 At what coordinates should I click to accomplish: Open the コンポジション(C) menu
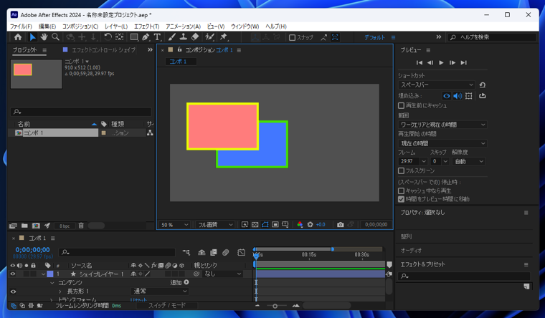pyautogui.click(x=80, y=26)
